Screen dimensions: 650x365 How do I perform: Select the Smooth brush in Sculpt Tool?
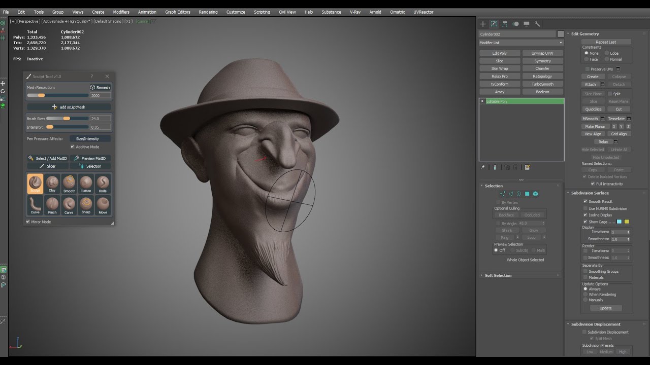tap(69, 183)
